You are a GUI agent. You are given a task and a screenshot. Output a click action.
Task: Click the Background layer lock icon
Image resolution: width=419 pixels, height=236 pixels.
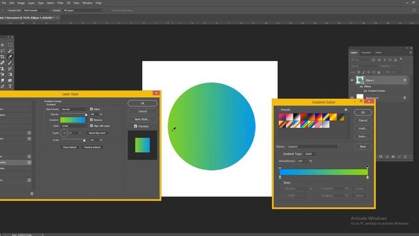(405, 98)
